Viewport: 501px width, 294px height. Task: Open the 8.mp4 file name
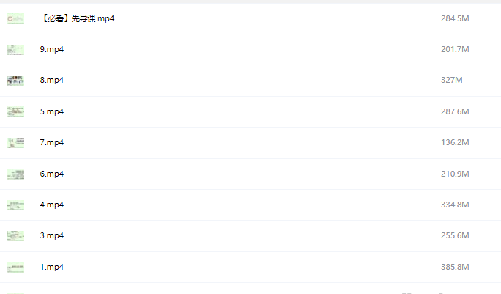[x=51, y=81]
